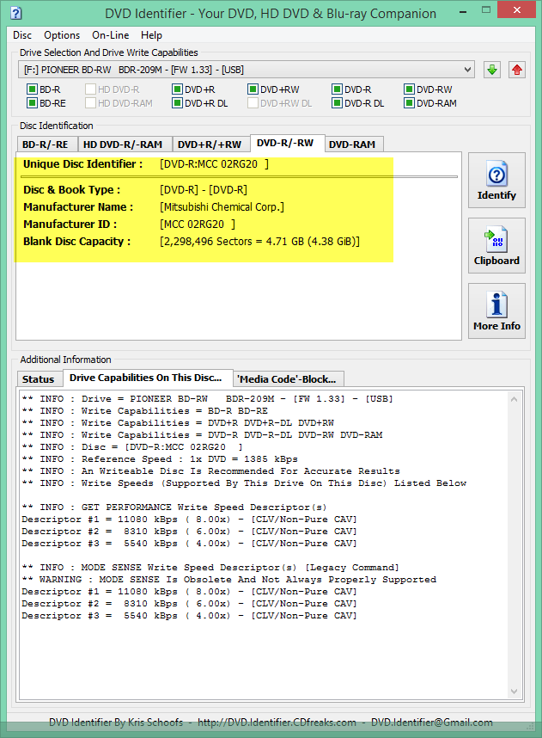
Task: Click the Clipboard copy icon
Action: (496, 240)
